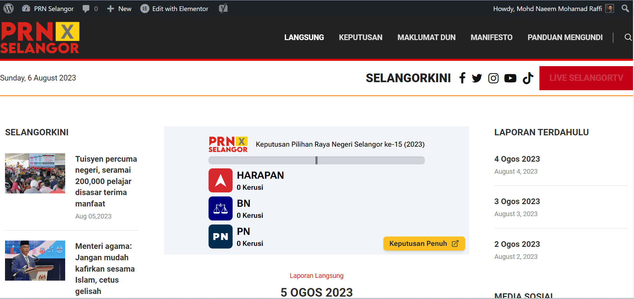Image resolution: width=634 pixels, height=299 pixels.
Task: Read Menteri agama Jangan mudah kafirkan headline
Action: (x=105, y=269)
